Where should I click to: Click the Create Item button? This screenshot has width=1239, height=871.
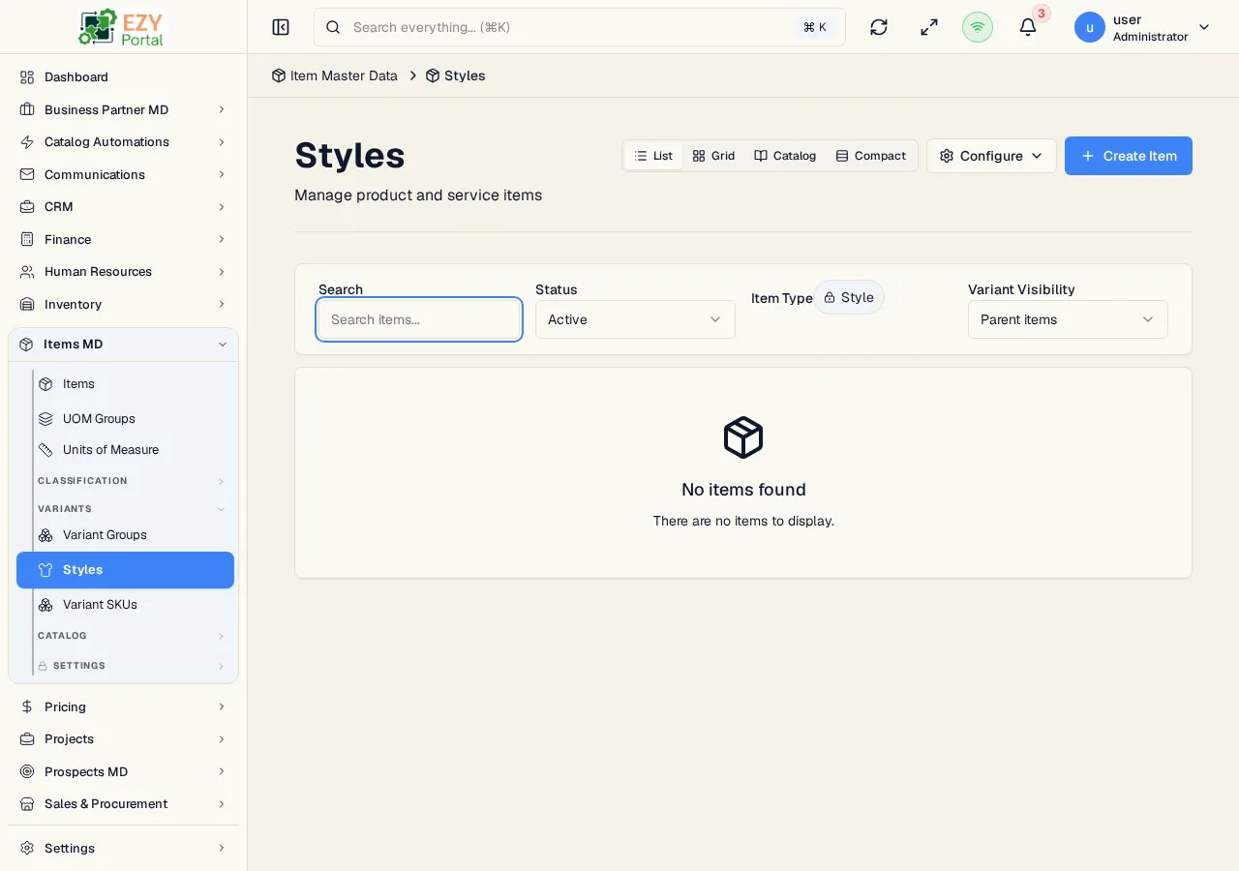pos(1129,156)
